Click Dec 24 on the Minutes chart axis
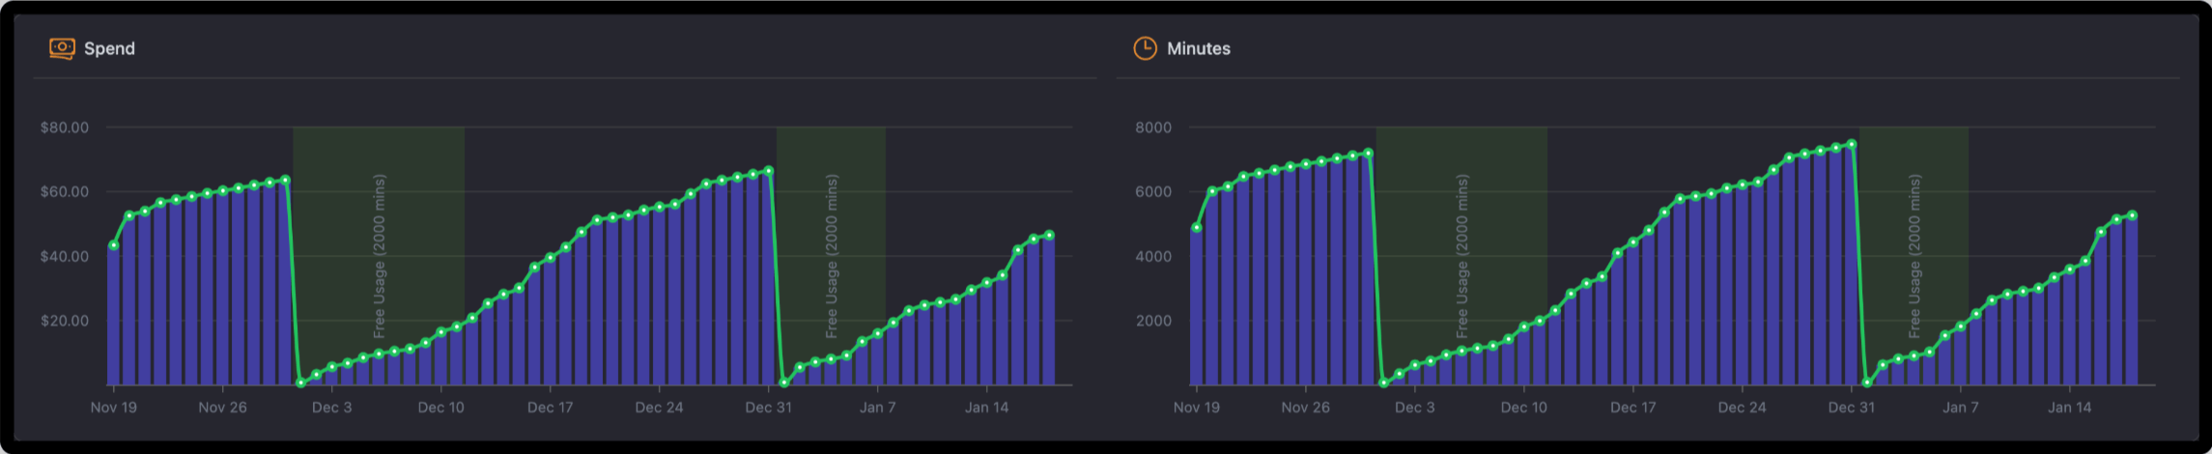2212x454 pixels. tap(1743, 408)
